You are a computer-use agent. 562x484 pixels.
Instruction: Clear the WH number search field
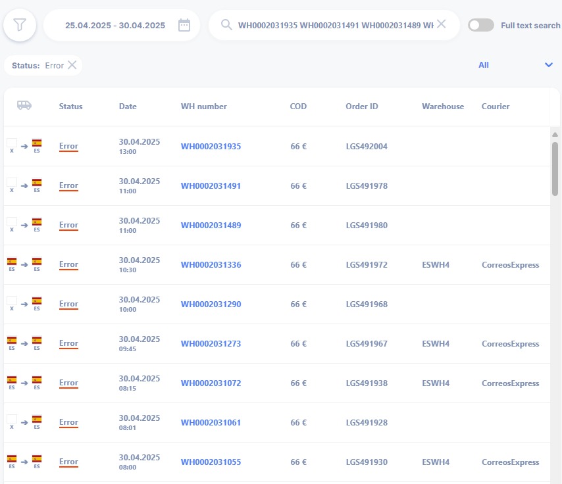coord(441,24)
